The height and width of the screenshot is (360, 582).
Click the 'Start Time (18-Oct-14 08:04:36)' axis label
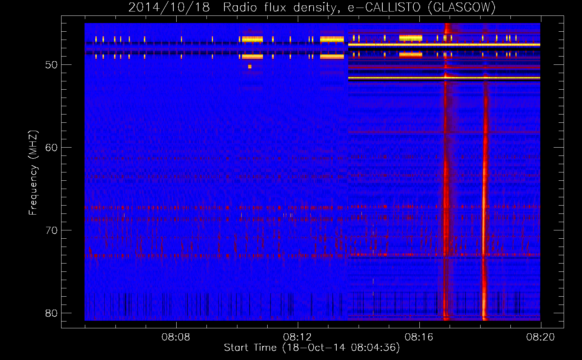point(312,347)
